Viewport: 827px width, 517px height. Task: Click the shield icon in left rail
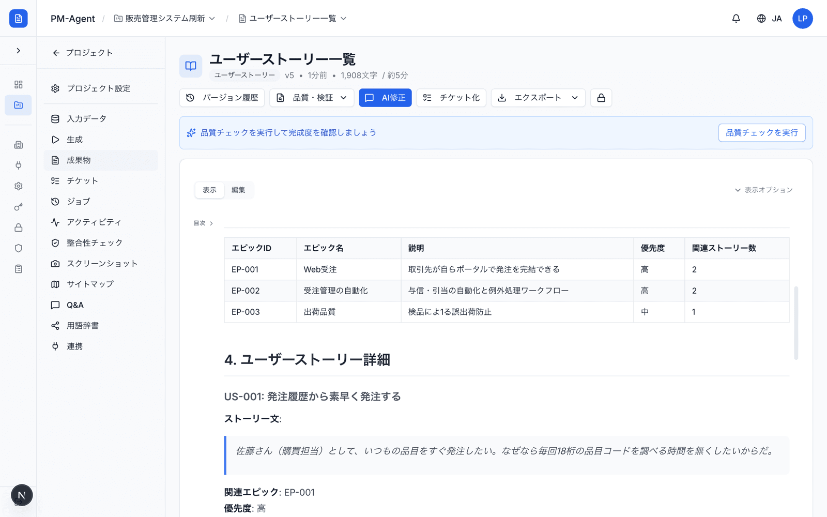(18, 248)
